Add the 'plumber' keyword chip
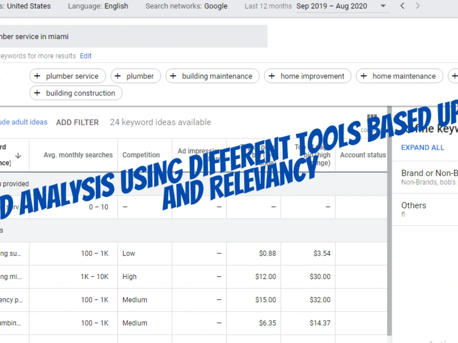Viewport: 458px width, 343px height. click(x=136, y=76)
